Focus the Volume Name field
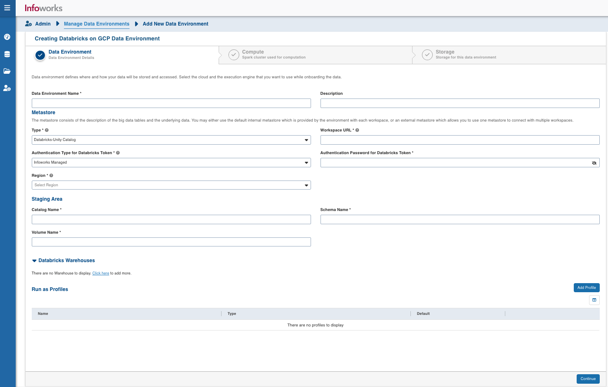 tap(171, 242)
